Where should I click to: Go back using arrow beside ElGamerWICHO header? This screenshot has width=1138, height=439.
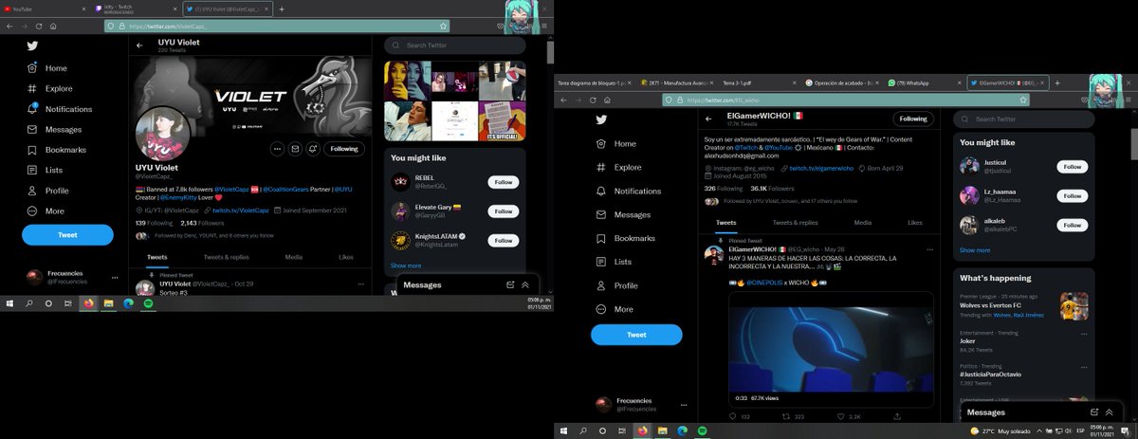[708, 119]
